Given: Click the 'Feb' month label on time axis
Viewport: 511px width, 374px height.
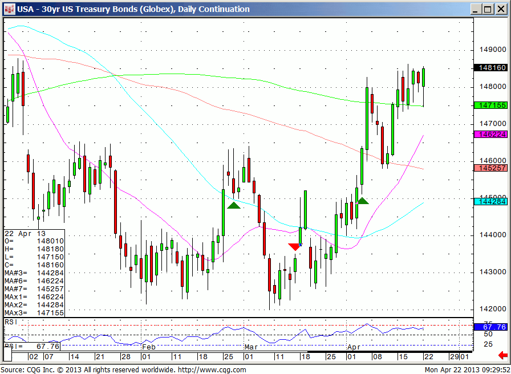Looking at the screenshot, I should (x=149, y=347).
